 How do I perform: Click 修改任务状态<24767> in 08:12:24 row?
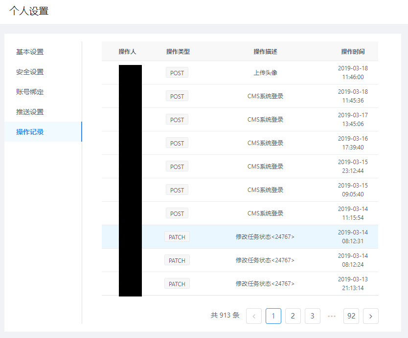tap(265, 260)
